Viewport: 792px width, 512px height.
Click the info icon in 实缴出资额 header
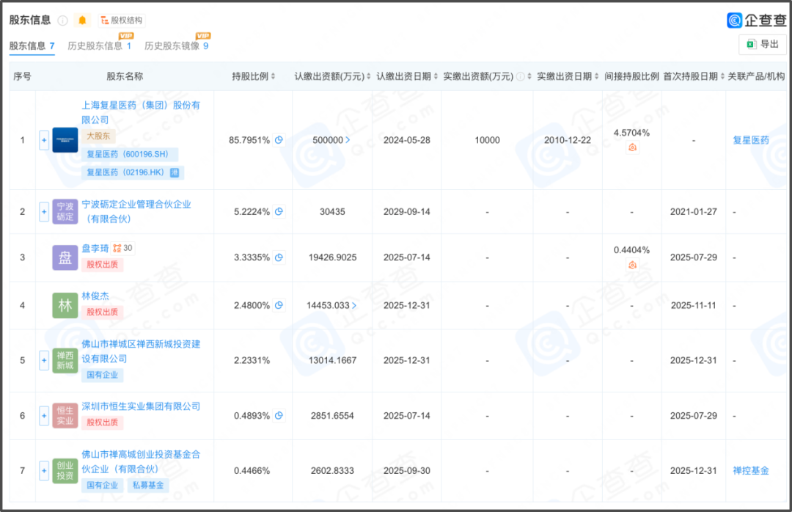click(520, 77)
